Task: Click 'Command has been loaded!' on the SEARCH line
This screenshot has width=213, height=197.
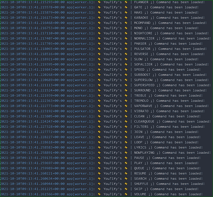Action: tap(178, 179)
